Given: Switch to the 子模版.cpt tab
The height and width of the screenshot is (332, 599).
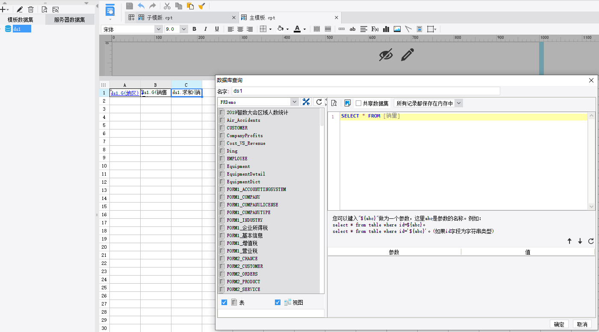Looking at the screenshot, I should 159,18.
